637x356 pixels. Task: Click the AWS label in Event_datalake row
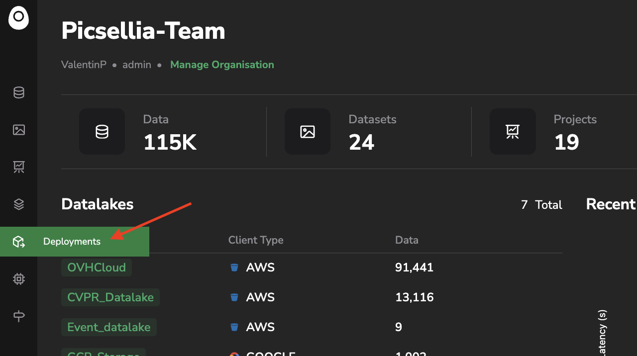point(260,327)
